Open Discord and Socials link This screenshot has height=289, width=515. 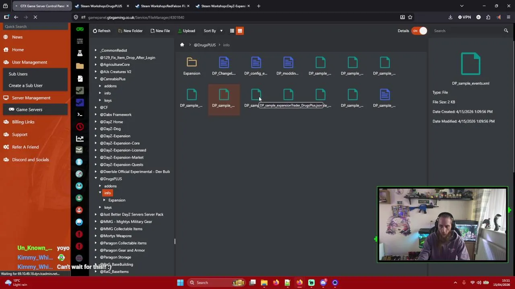point(30,160)
